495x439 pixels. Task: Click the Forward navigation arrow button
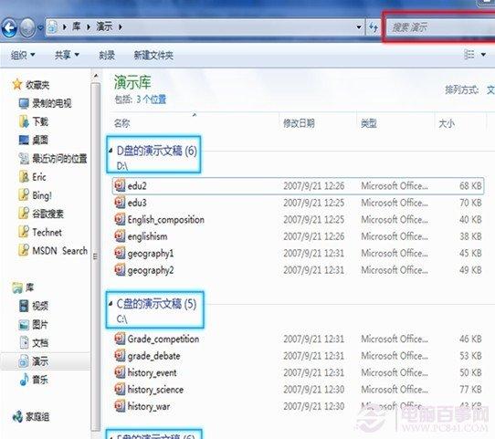(x=27, y=28)
